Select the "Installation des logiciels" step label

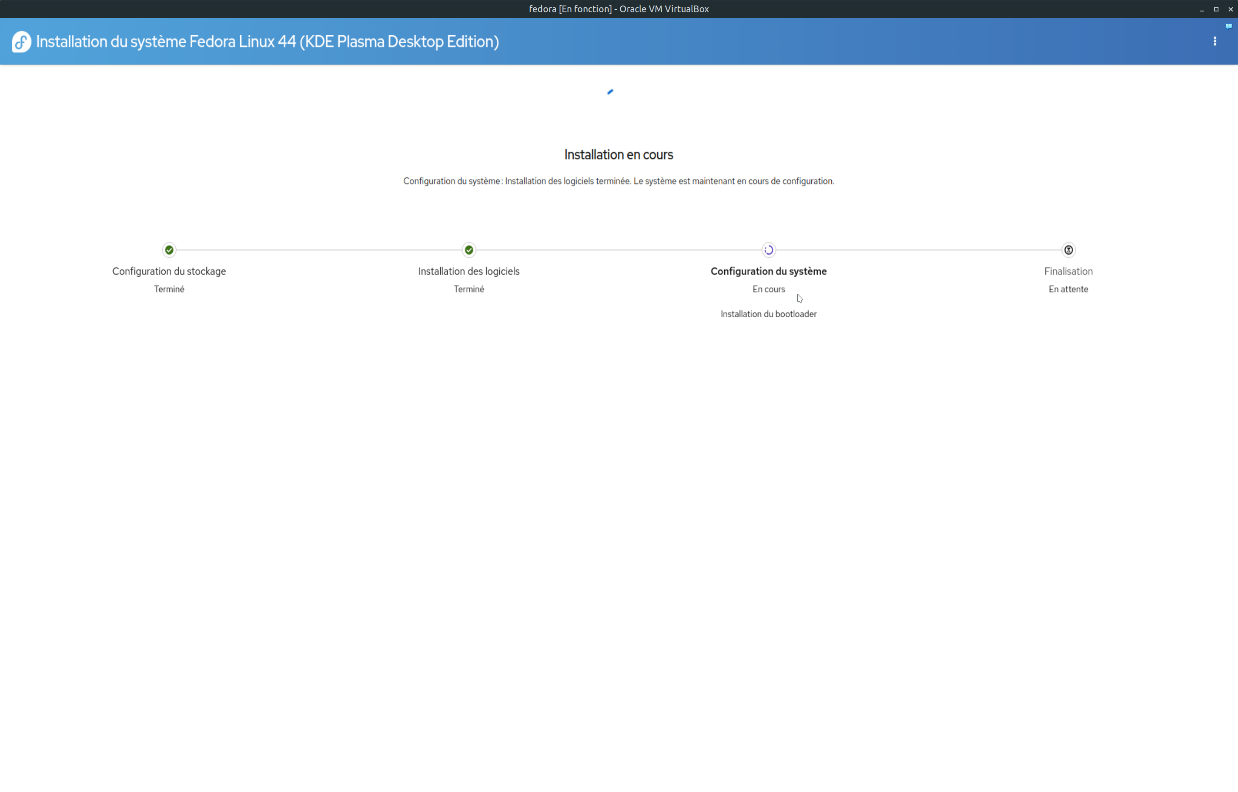(x=469, y=271)
